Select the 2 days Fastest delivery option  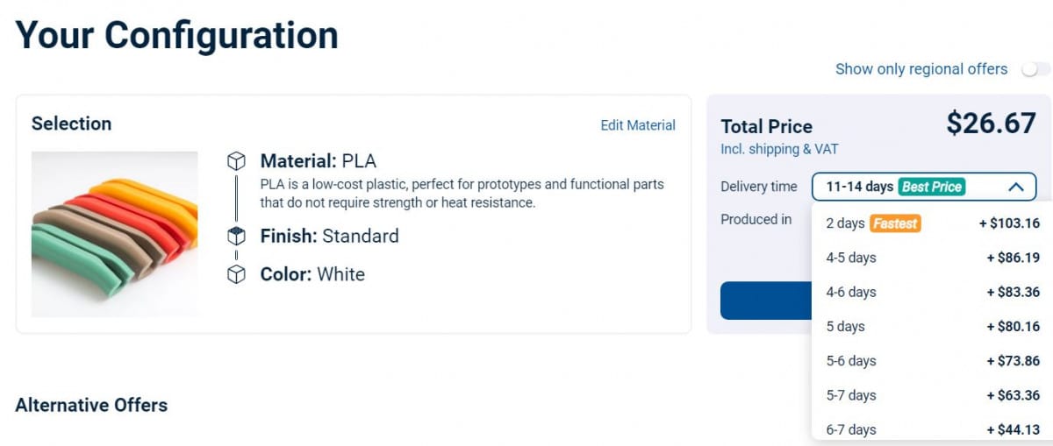pyautogui.click(x=933, y=223)
